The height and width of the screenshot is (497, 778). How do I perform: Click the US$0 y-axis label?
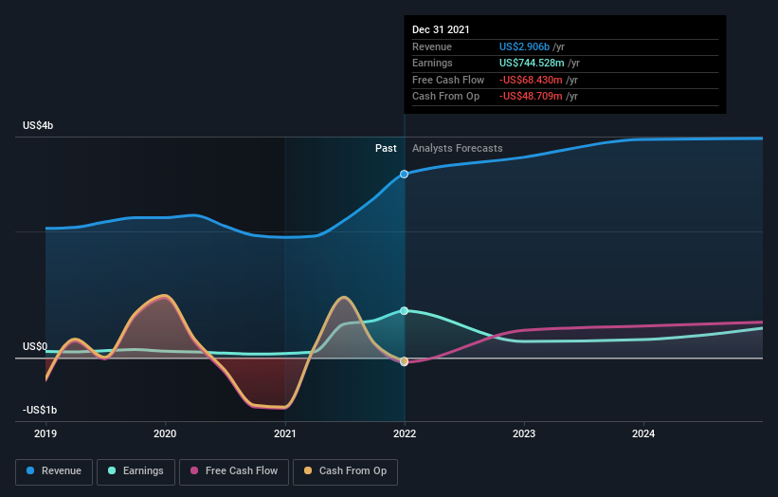coord(35,346)
